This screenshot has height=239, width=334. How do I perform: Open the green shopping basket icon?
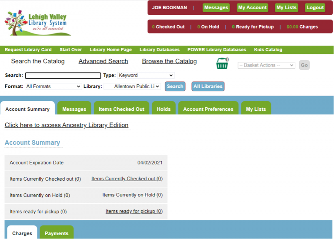click(222, 63)
